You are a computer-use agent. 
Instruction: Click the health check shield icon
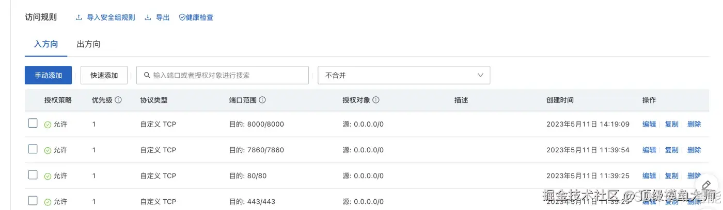tap(182, 17)
